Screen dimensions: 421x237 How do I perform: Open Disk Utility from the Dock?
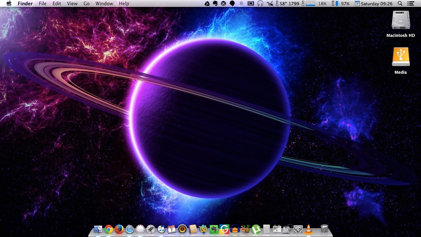coord(287,229)
